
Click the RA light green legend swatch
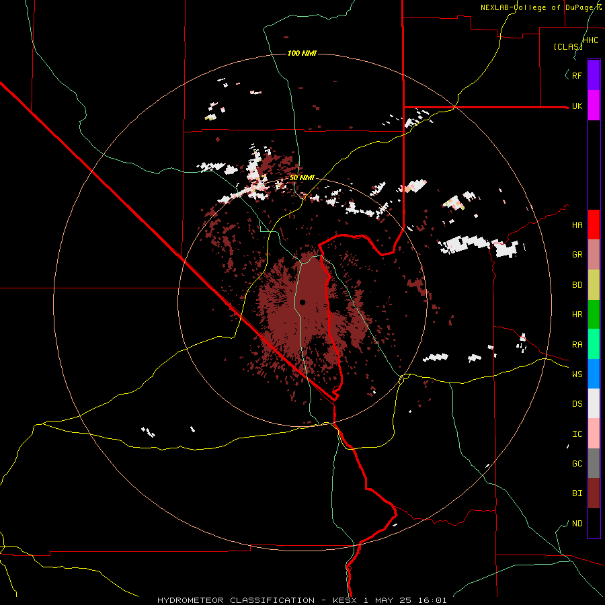[594, 344]
